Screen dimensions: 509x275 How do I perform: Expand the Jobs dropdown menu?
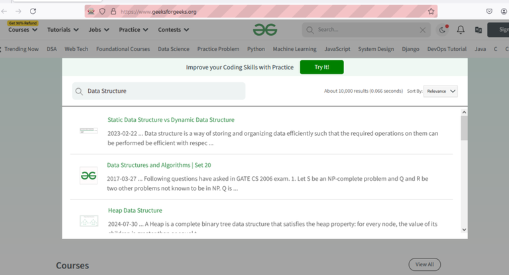(x=99, y=30)
